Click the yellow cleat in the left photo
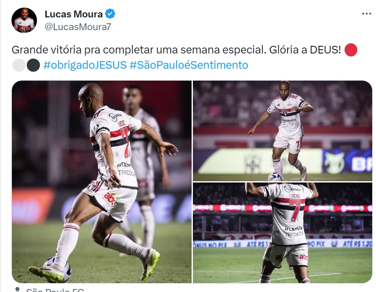This screenshot has width=376, height=292. click(x=150, y=264)
